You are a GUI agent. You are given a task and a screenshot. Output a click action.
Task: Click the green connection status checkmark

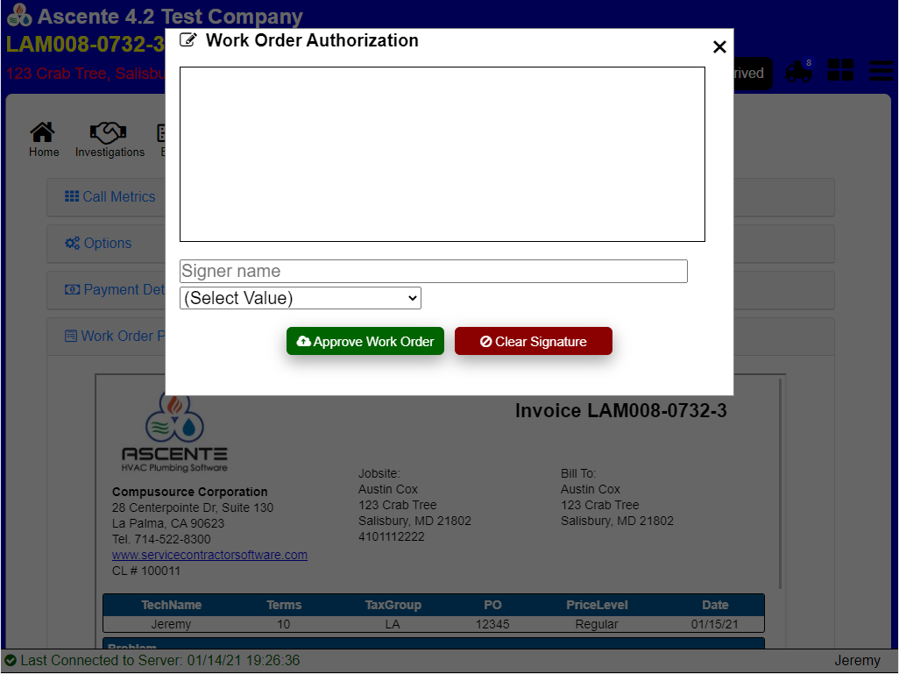[11, 661]
